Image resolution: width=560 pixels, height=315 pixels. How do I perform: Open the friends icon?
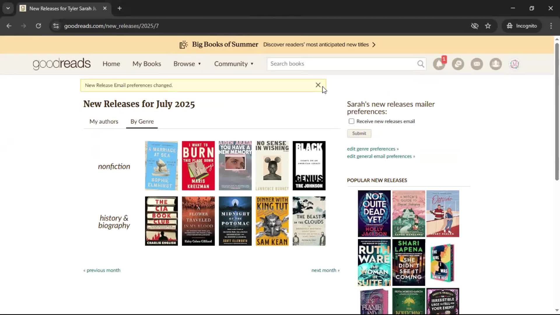coord(496,64)
